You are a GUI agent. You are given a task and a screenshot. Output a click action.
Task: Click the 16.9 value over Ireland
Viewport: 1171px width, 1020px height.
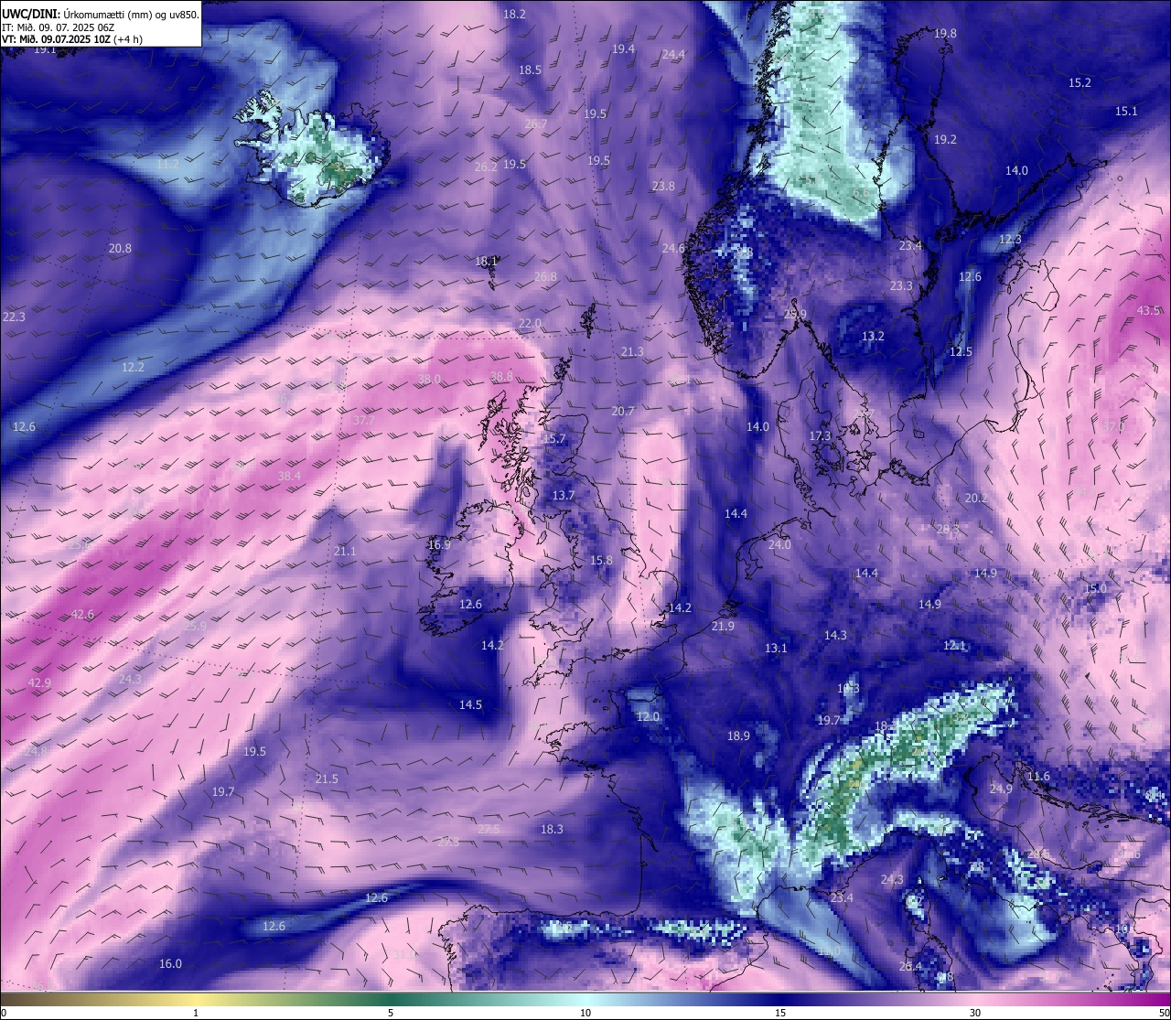pyautogui.click(x=439, y=544)
